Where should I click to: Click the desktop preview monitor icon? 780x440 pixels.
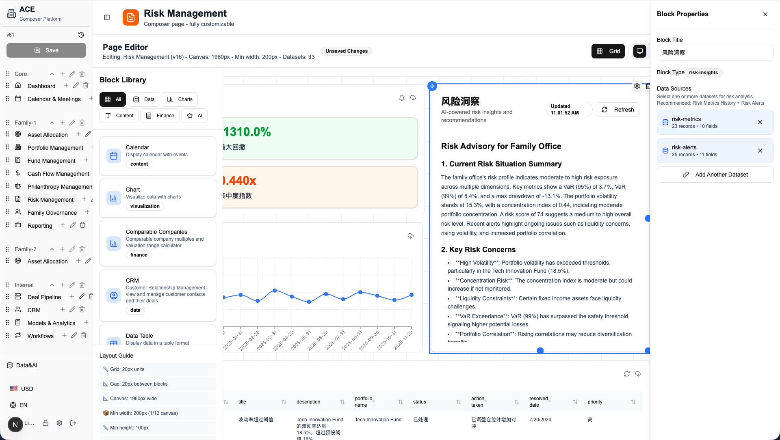point(640,51)
